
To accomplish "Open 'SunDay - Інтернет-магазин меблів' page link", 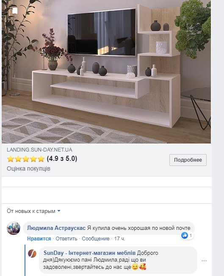I will [89, 253].
